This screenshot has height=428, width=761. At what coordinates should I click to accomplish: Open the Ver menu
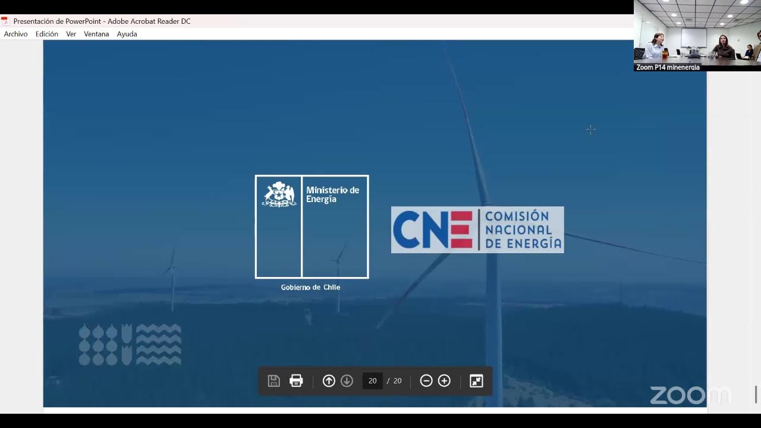click(71, 34)
